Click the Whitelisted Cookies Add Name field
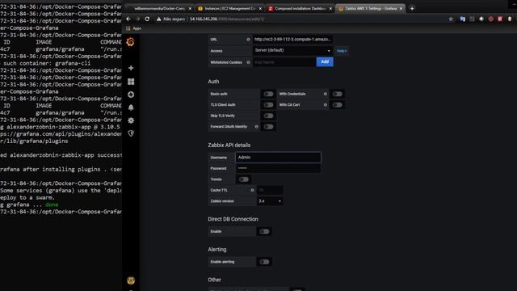 (284, 62)
